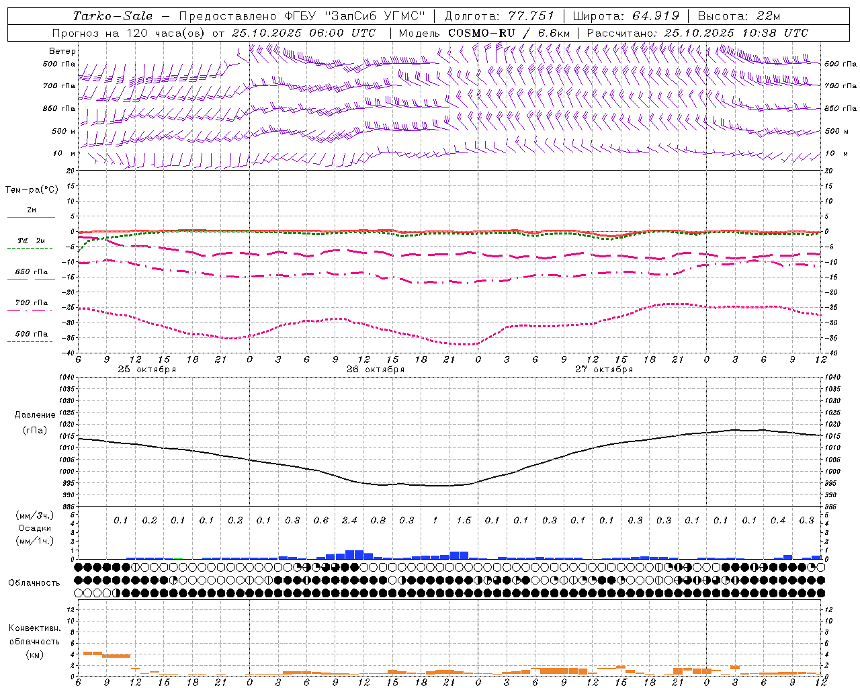The width and height of the screenshot is (860, 688).
Task: Click the 'Осадки' precipitation label
Action: (35, 528)
